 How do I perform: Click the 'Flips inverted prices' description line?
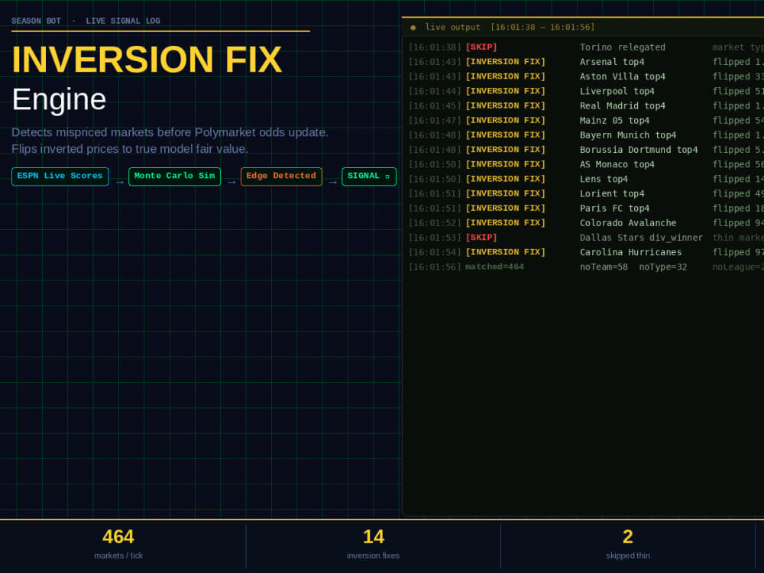(x=130, y=149)
